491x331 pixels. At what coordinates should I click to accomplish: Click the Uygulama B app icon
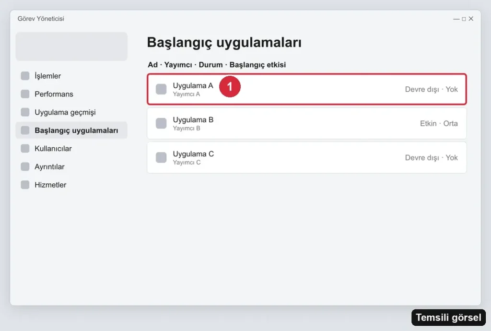click(x=161, y=123)
